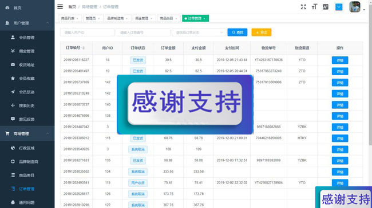Switch to the 商品列表 tab
This screenshot has height=208, width=372.
click(x=70, y=18)
